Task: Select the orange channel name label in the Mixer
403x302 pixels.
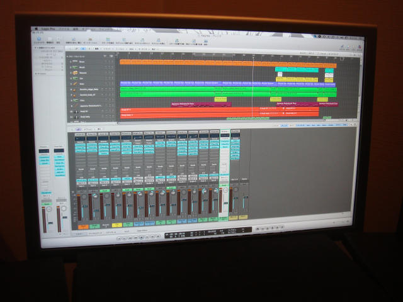Action: [83, 227]
